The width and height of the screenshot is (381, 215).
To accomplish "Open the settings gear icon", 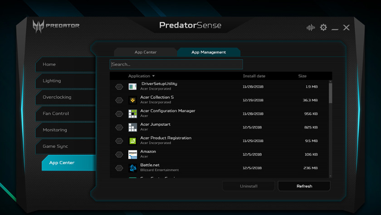I will (x=323, y=27).
